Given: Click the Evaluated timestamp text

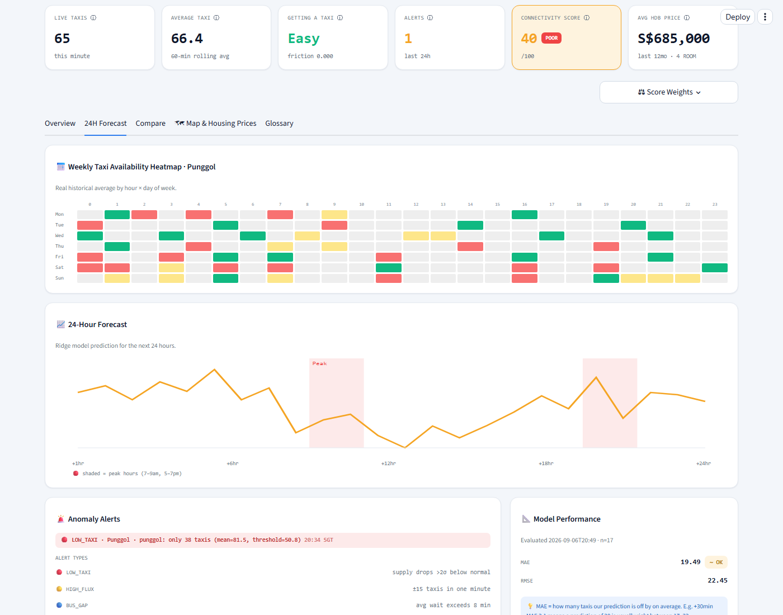Looking at the screenshot, I should click(567, 540).
